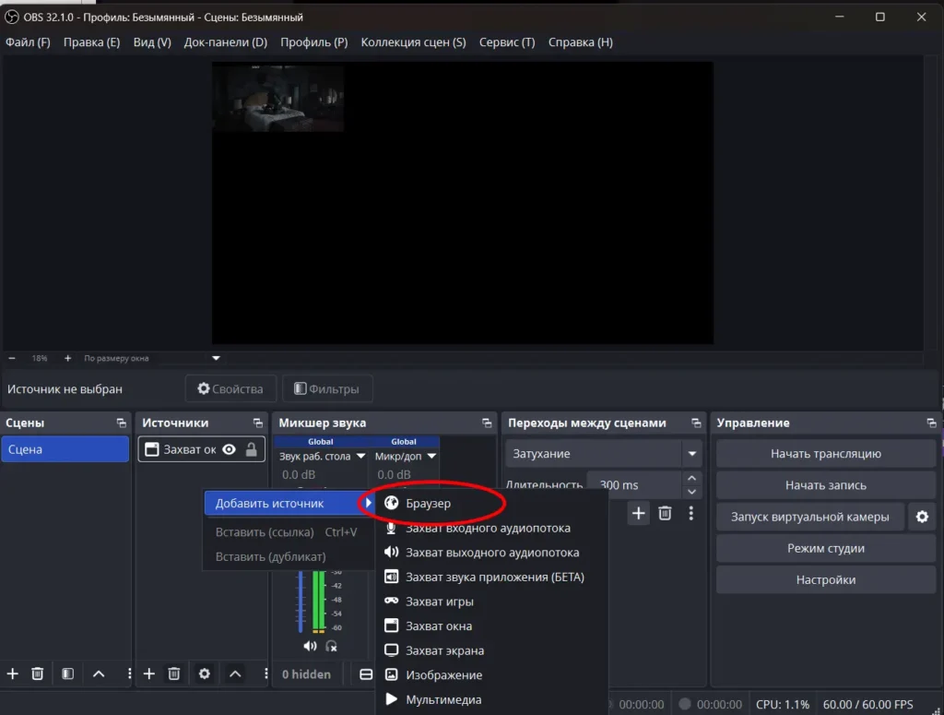
Task: Click add transition plus icon
Action: 638,514
